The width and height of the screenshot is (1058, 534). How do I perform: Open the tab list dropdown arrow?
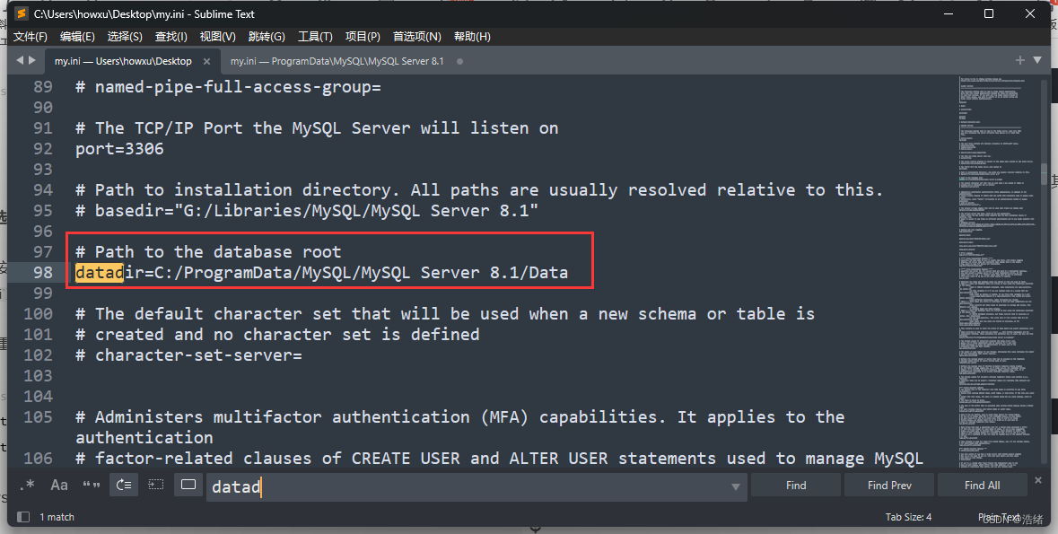click(x=1037, y=60)
